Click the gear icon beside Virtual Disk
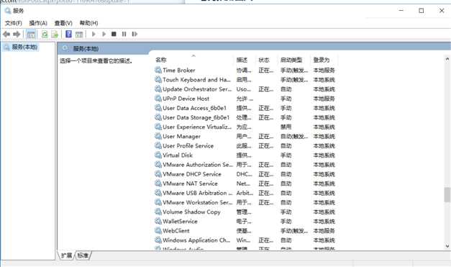This screenshot has height=267, width=451. [158, 155]
